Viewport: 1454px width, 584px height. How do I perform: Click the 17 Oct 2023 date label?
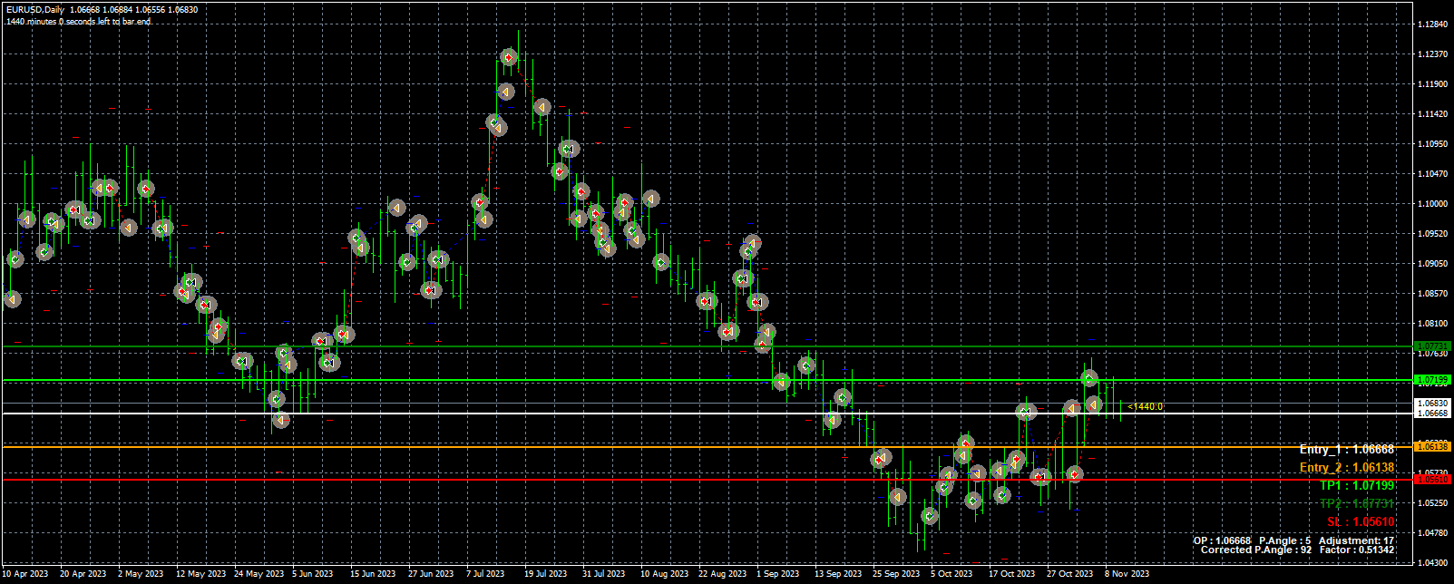pos(1011,574)
